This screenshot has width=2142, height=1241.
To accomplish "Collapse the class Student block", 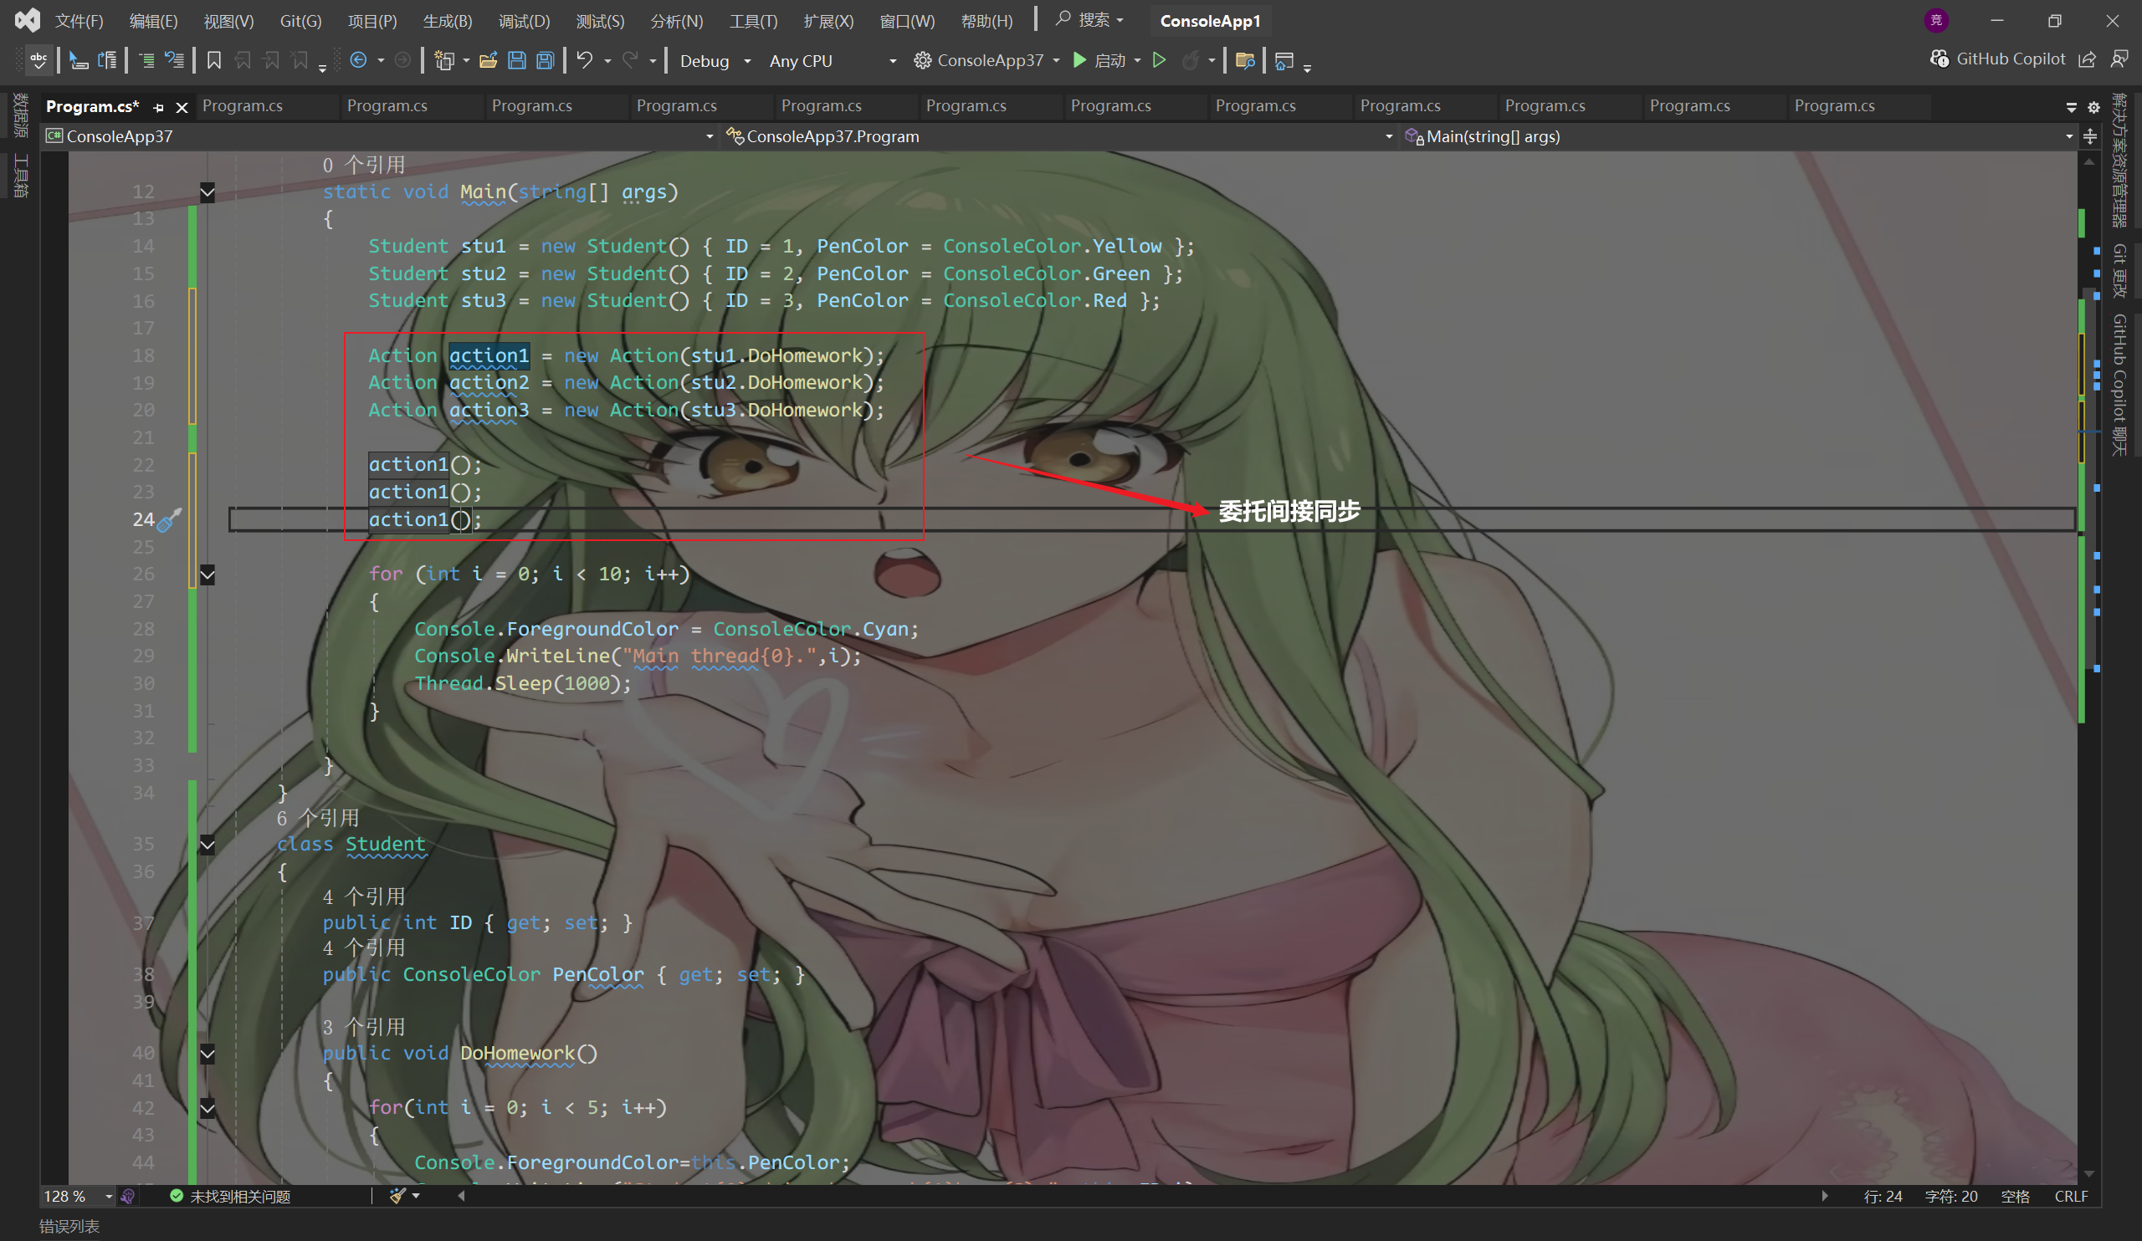I will tap(208, 845).
